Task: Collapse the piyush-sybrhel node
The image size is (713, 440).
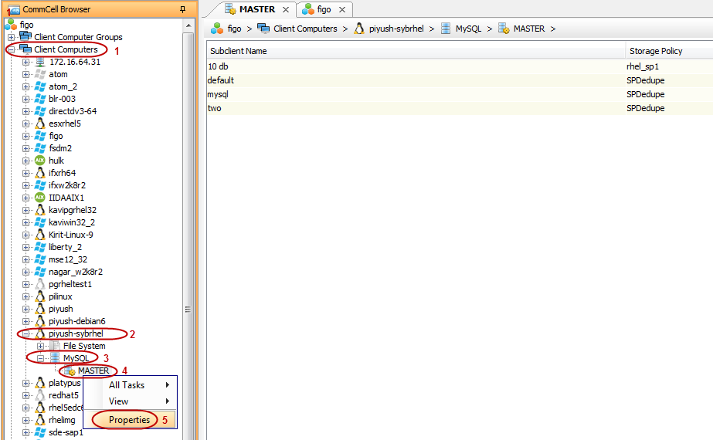Action: (x=26, y=333)
